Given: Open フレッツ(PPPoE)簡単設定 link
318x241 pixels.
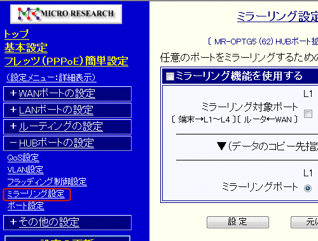Looking at the screenshot, I should pos(66,61).
